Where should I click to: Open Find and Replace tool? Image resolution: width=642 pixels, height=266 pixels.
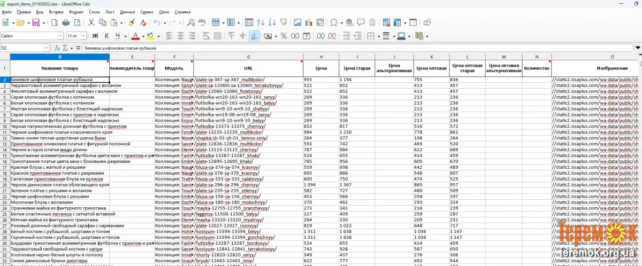(x=190, y=22)
